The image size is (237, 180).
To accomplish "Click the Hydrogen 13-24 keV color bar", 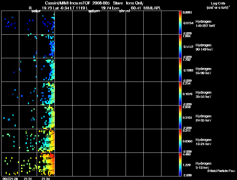I will 180,141.
